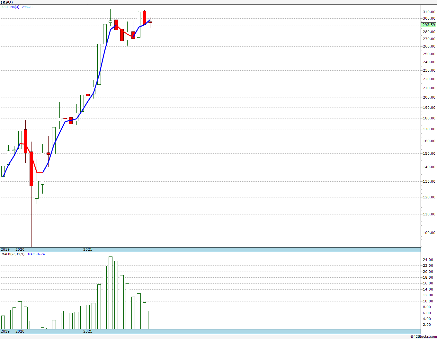This screenshot has width=437, height=339.
Task: Select the 14.00 MACD axis label
Action: [427, 289]
